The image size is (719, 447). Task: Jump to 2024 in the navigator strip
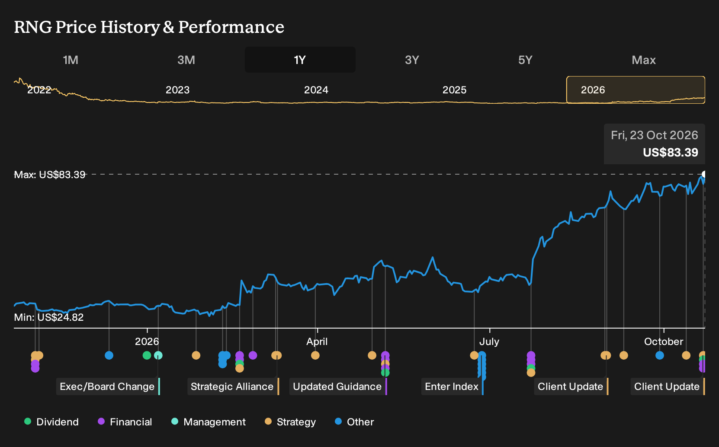316,90
